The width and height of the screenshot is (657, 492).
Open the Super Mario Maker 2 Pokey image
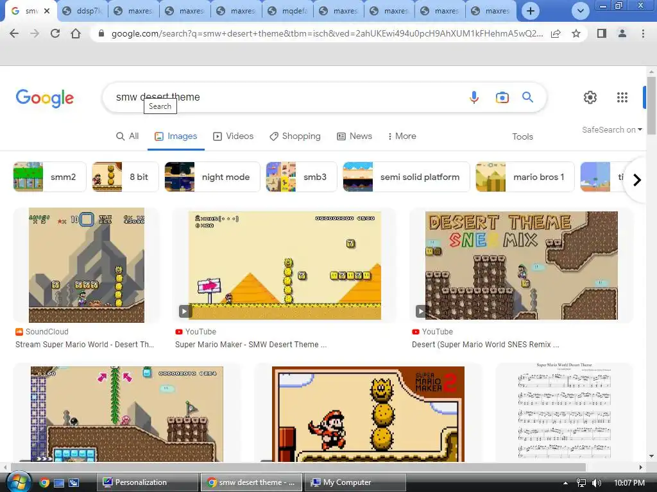point(368,414)
